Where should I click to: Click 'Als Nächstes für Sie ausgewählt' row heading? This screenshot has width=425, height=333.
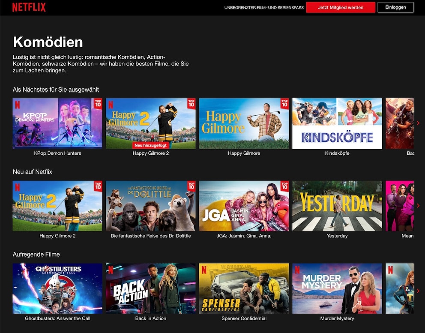click(x=56, y=90)
